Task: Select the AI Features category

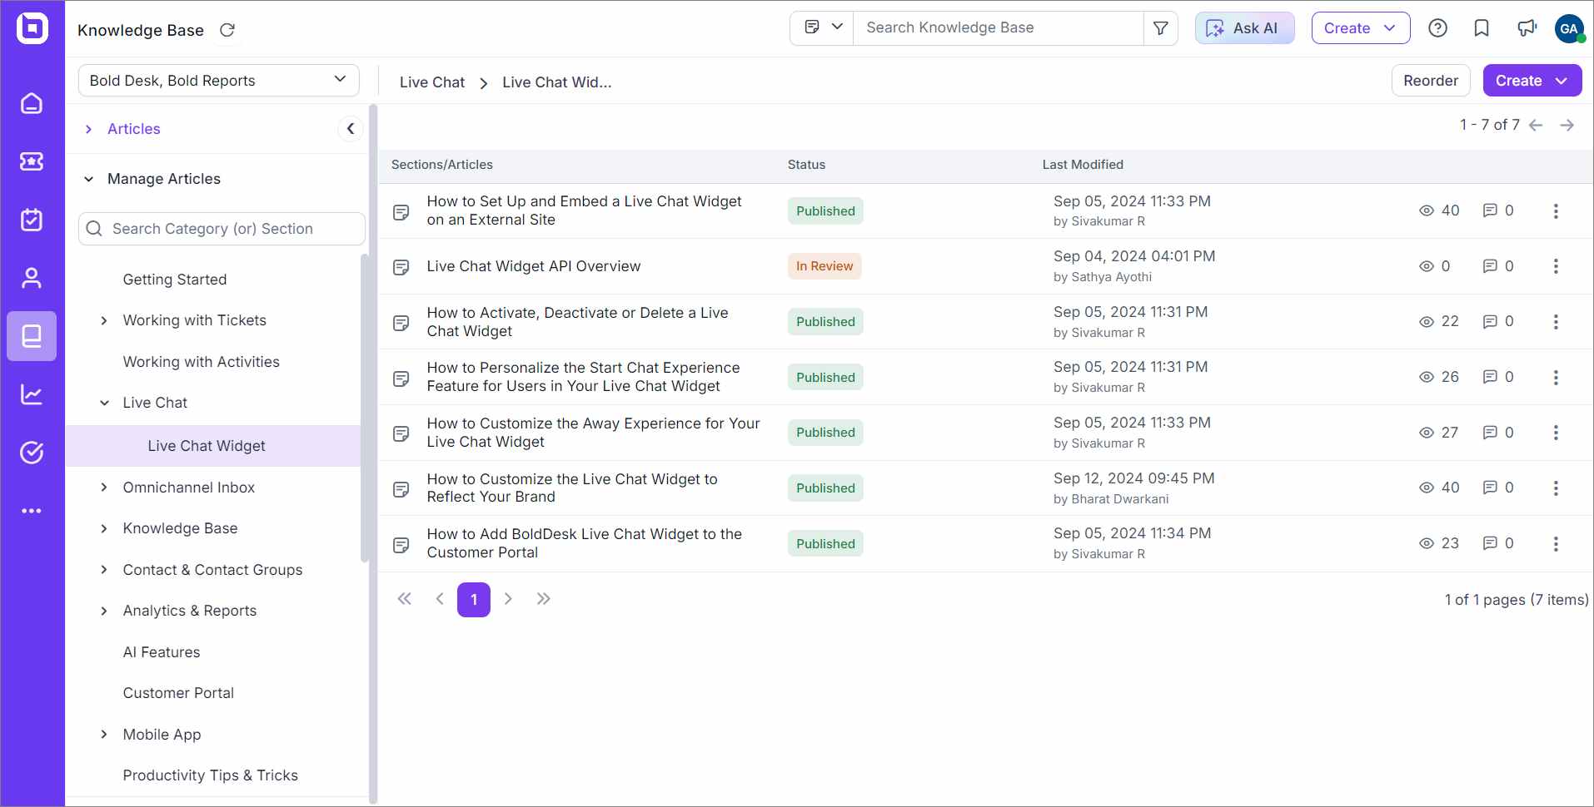Action: point(162,652)
